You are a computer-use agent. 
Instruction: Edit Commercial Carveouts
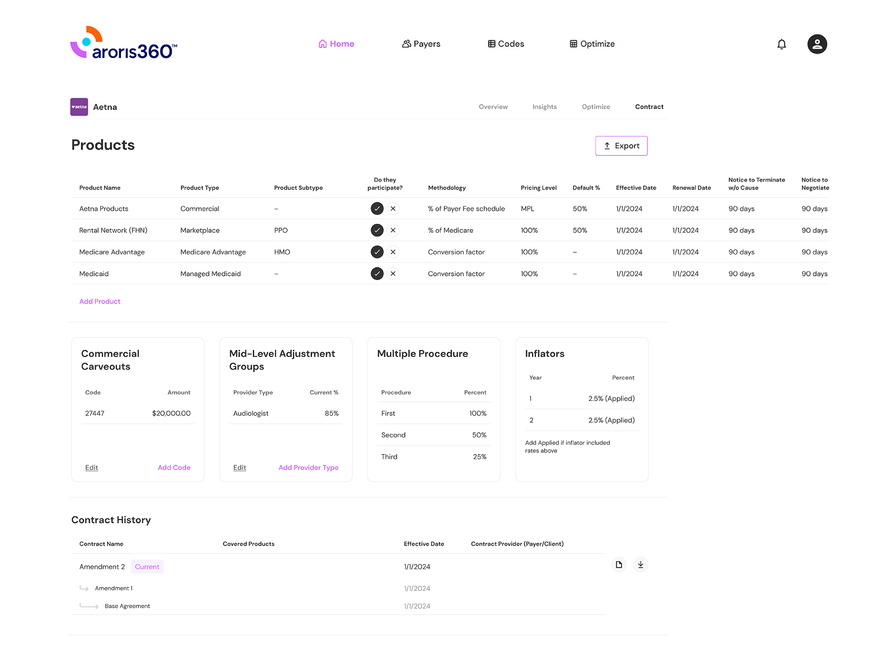[x=91, y=467]
